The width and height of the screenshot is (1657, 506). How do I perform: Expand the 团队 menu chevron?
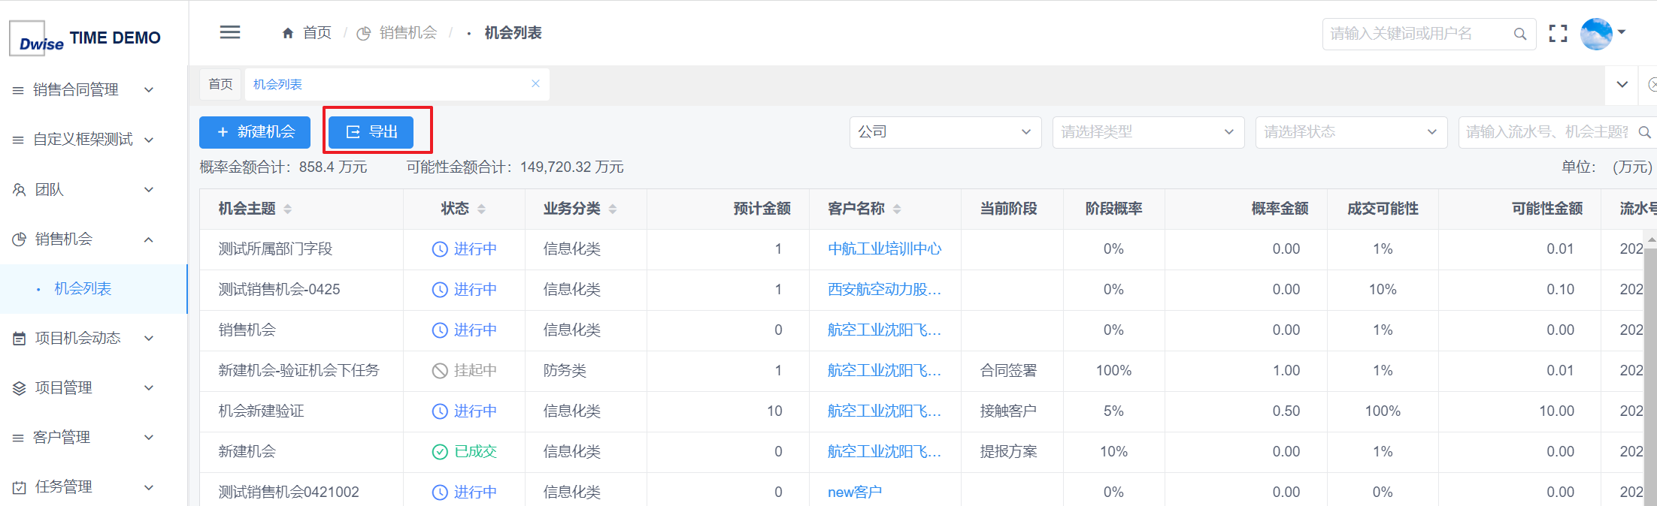[149, 190]
